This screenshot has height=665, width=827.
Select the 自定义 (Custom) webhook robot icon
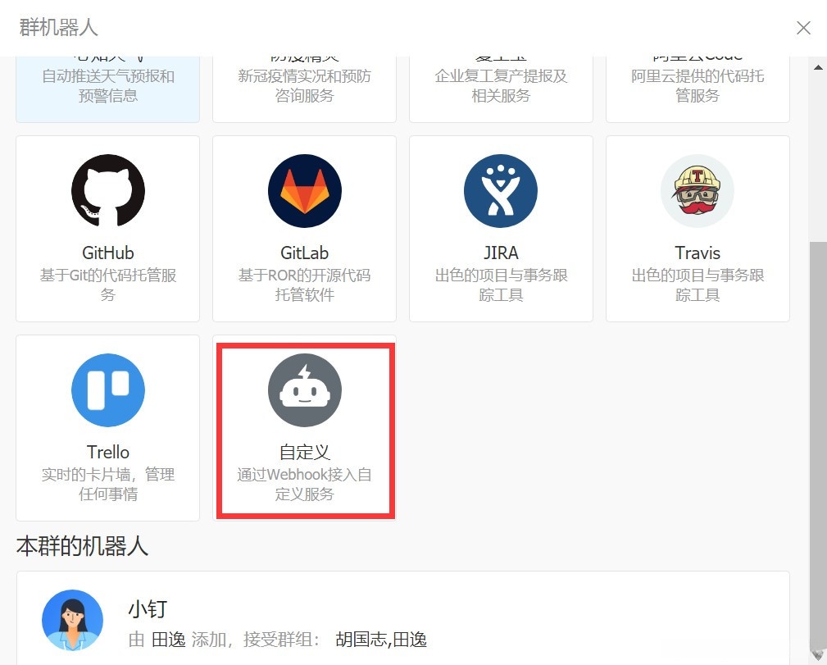[x=304, y=390]
